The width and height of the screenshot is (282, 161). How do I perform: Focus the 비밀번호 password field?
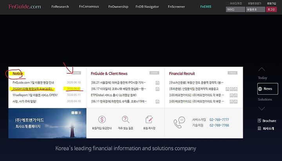(x=255, y=9)
